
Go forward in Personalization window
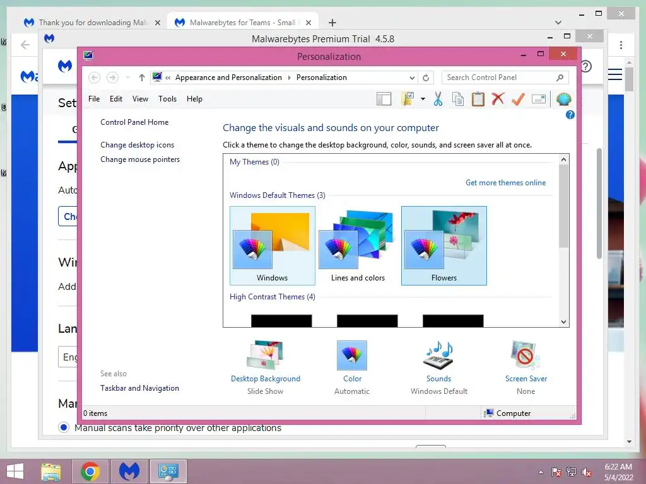112,78
